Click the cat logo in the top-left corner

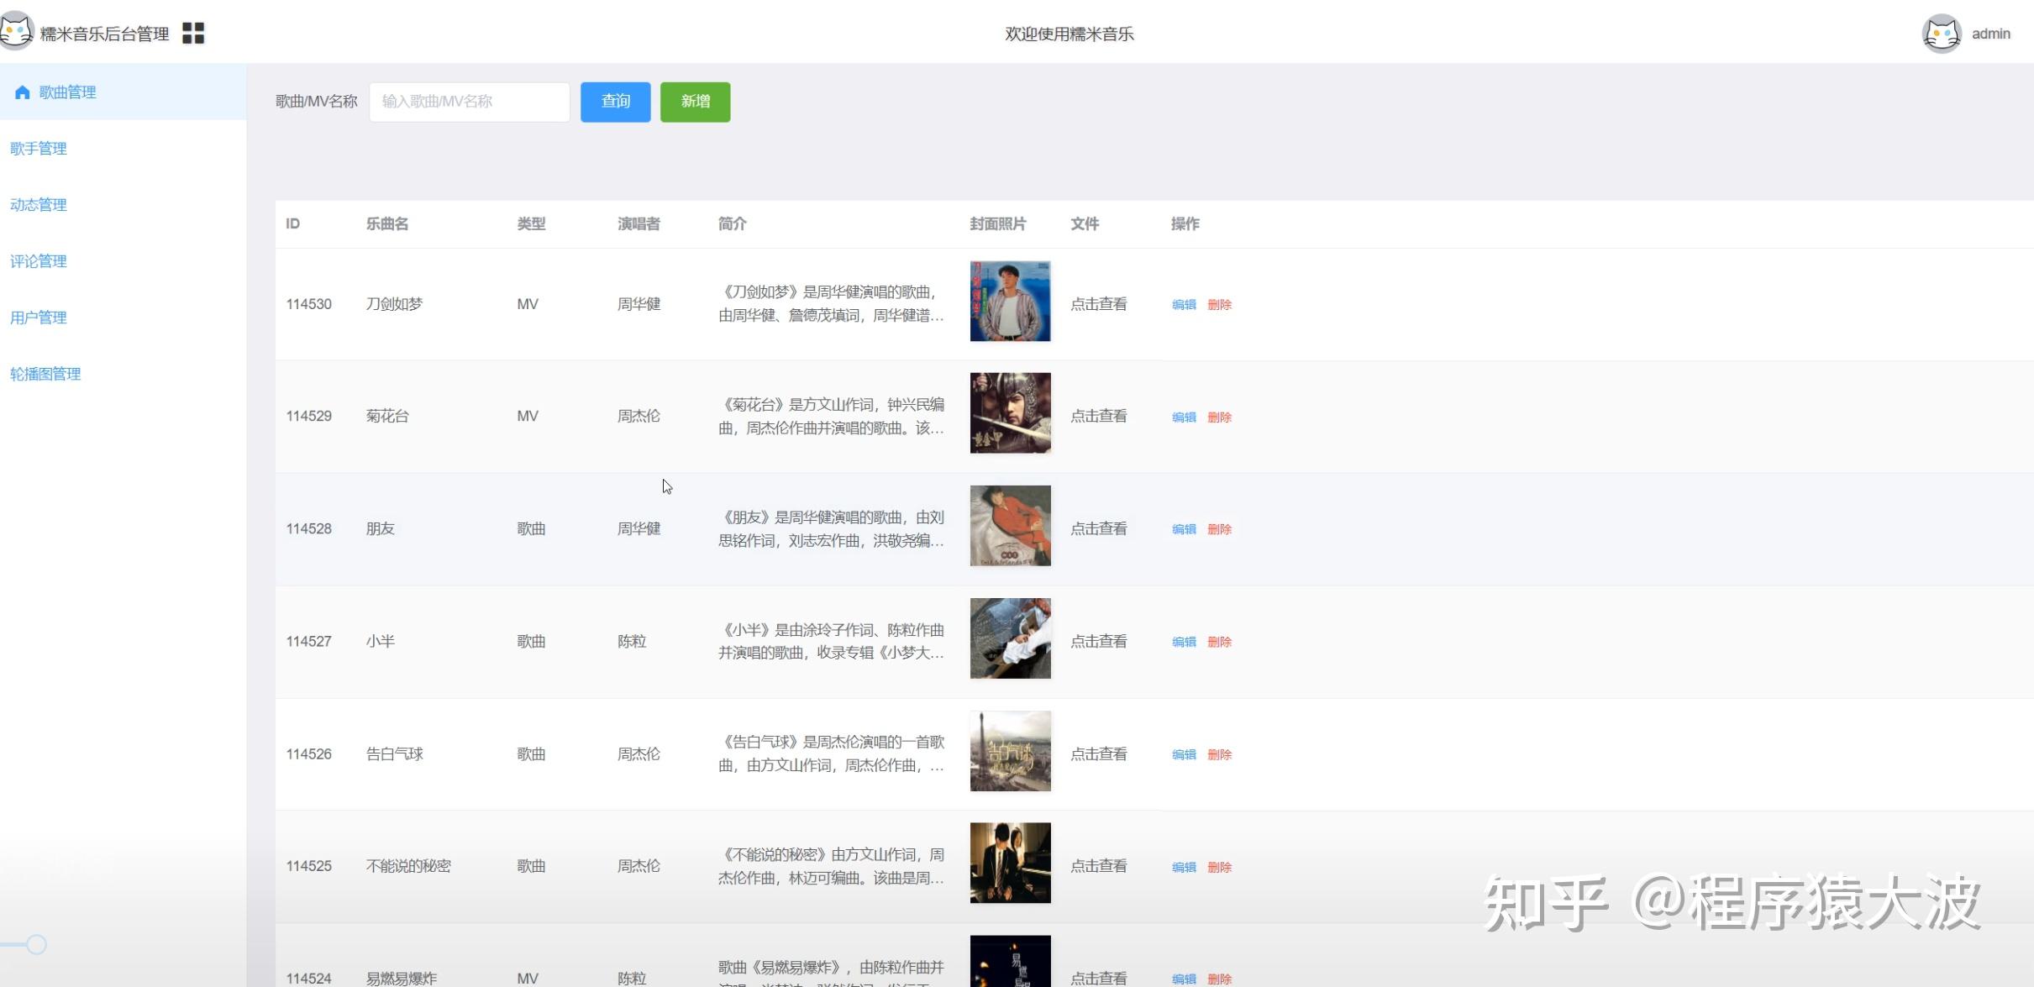[15, 32]
